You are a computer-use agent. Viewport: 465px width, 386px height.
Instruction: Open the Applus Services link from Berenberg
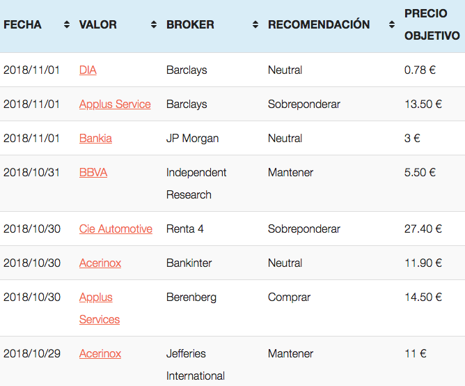point(100,308)
